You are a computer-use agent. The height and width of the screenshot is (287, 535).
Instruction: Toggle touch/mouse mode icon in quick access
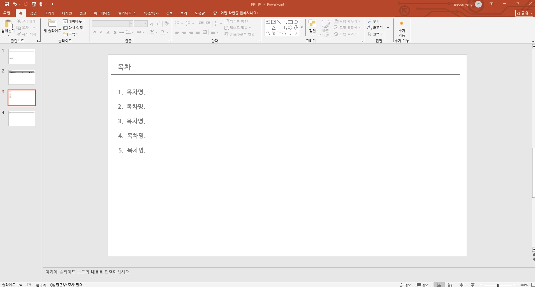(41, 4)
